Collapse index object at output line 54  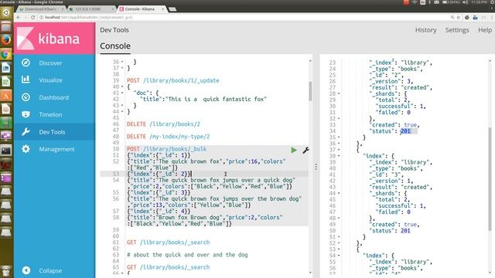tap(339, 256)
